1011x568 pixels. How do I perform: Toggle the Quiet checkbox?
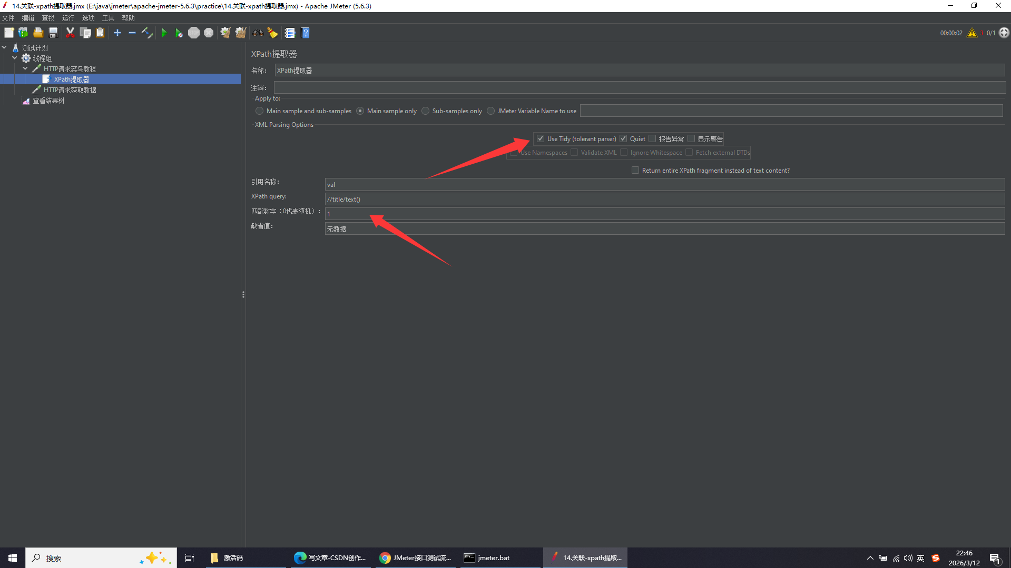click(x=623, y=138)
